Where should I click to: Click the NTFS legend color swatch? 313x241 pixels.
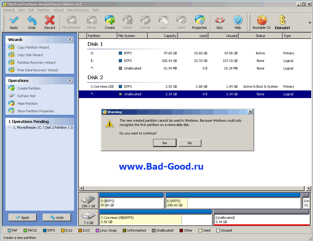[45, 230]
